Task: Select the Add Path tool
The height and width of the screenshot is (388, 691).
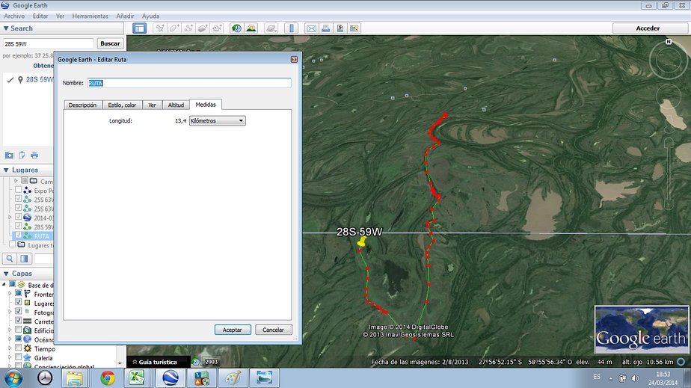Action: click(x=188, y=28)
